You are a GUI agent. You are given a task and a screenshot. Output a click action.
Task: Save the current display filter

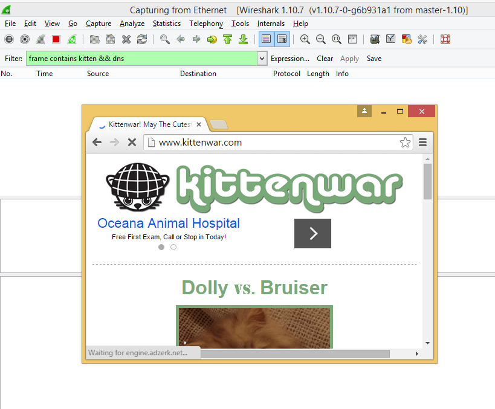[374, 59]
